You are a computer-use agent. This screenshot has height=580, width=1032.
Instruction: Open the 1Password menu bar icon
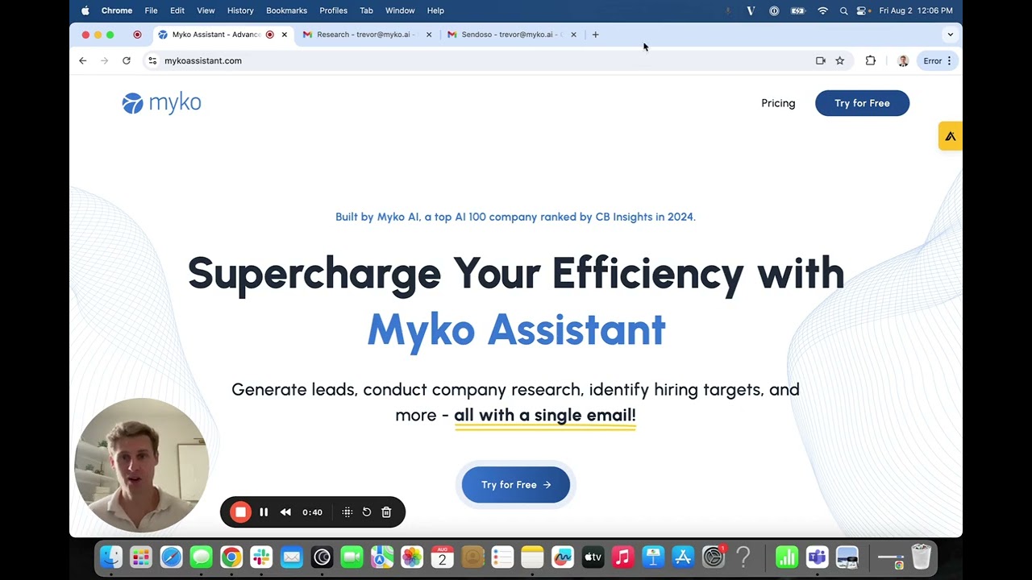click(x=774, y=10)
